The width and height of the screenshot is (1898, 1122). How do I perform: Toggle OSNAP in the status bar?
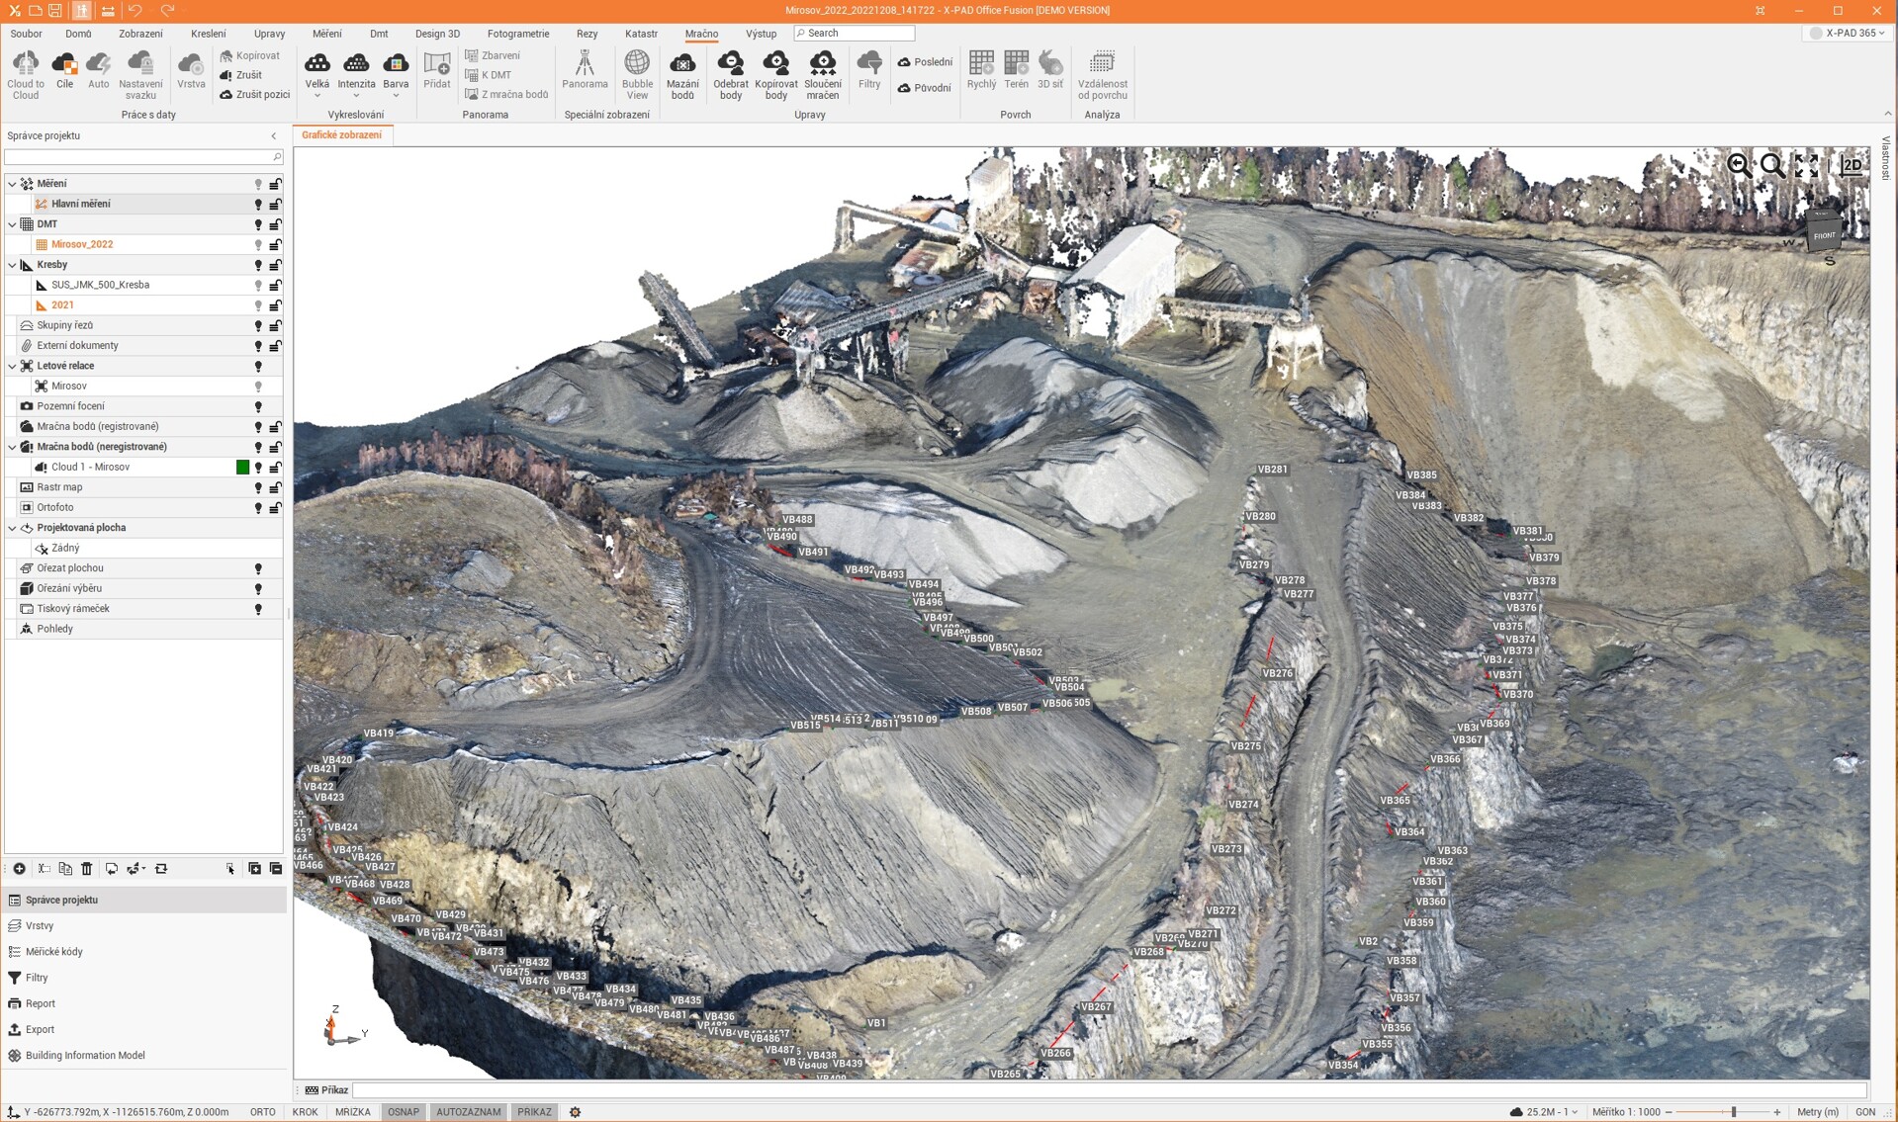[x=403, y=1112]
